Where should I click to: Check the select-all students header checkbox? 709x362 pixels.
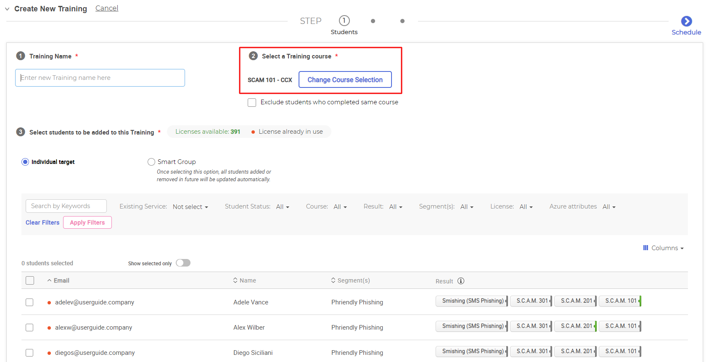click(30, 280)
